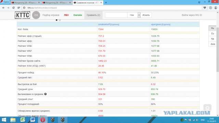Open second World of Tanks taskbar icon
The width and height of the screenshot is (219, 123).
coord(63,120)
